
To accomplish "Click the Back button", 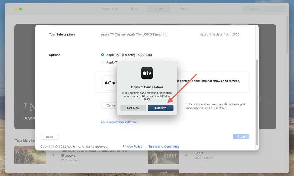I will point(49,137).
